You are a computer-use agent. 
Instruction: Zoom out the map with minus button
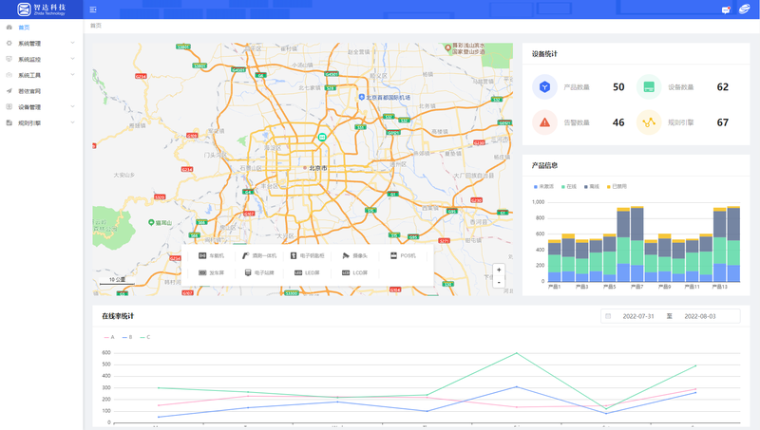point(499,282)
